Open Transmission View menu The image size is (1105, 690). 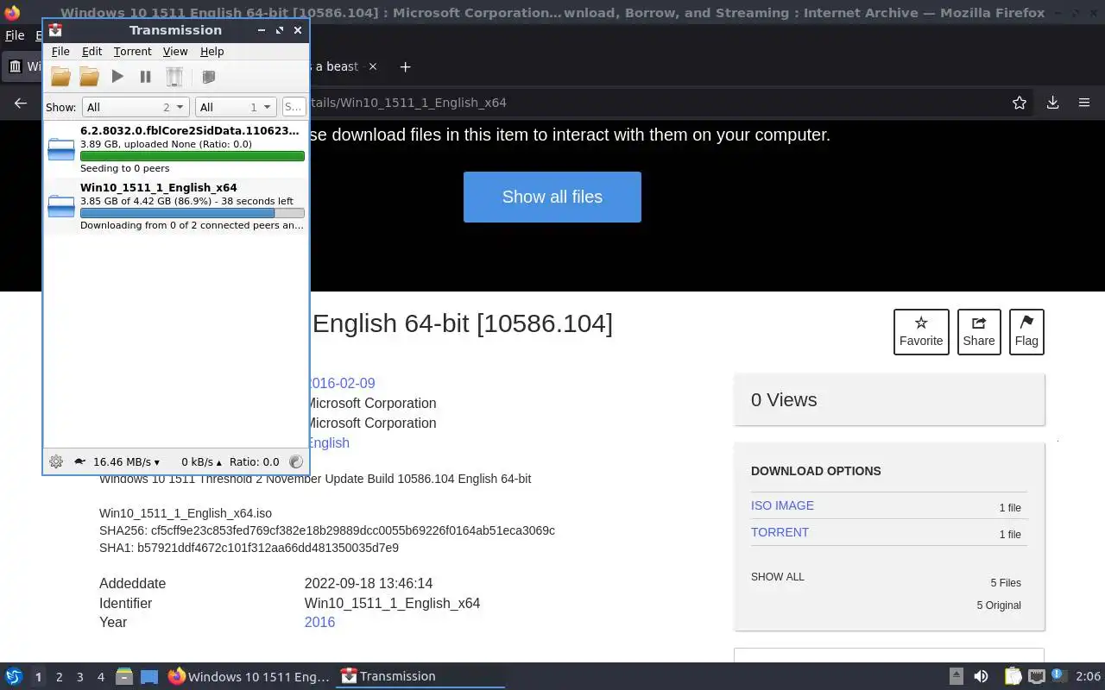175,51
